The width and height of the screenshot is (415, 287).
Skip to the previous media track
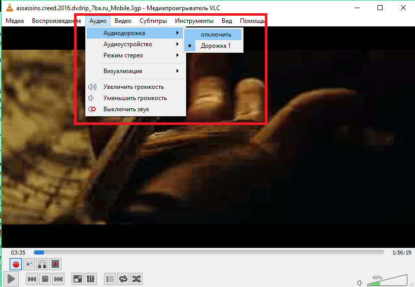31,279
